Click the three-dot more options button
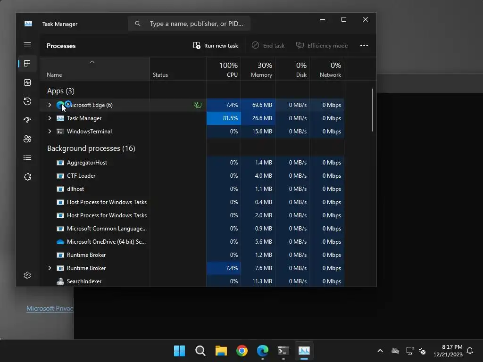Screen dimensions: 483x362 [364, 46]
